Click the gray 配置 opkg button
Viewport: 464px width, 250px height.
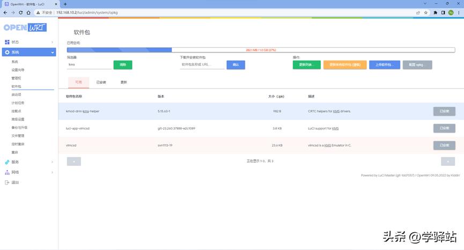click(x=417, y=65)
